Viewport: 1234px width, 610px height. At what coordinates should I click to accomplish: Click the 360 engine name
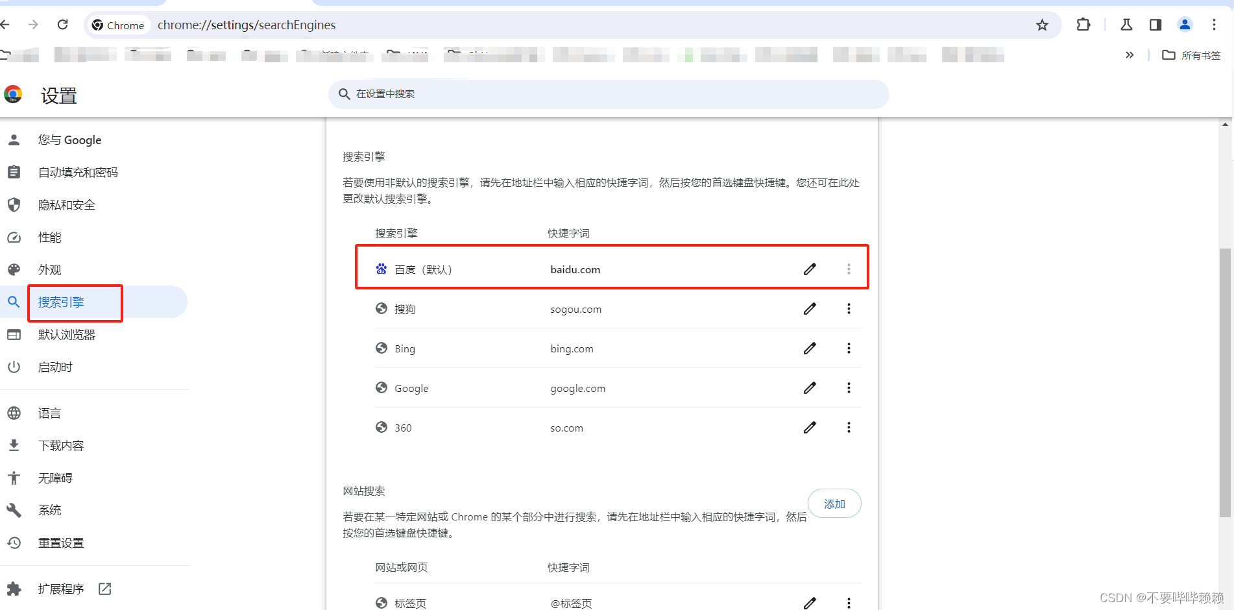[x=403, y=428]
